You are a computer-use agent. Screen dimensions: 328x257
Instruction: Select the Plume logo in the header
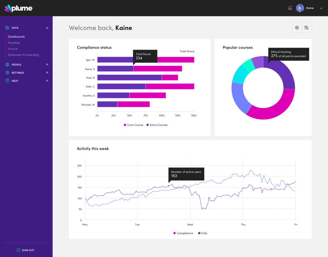[x=18, y=8]
